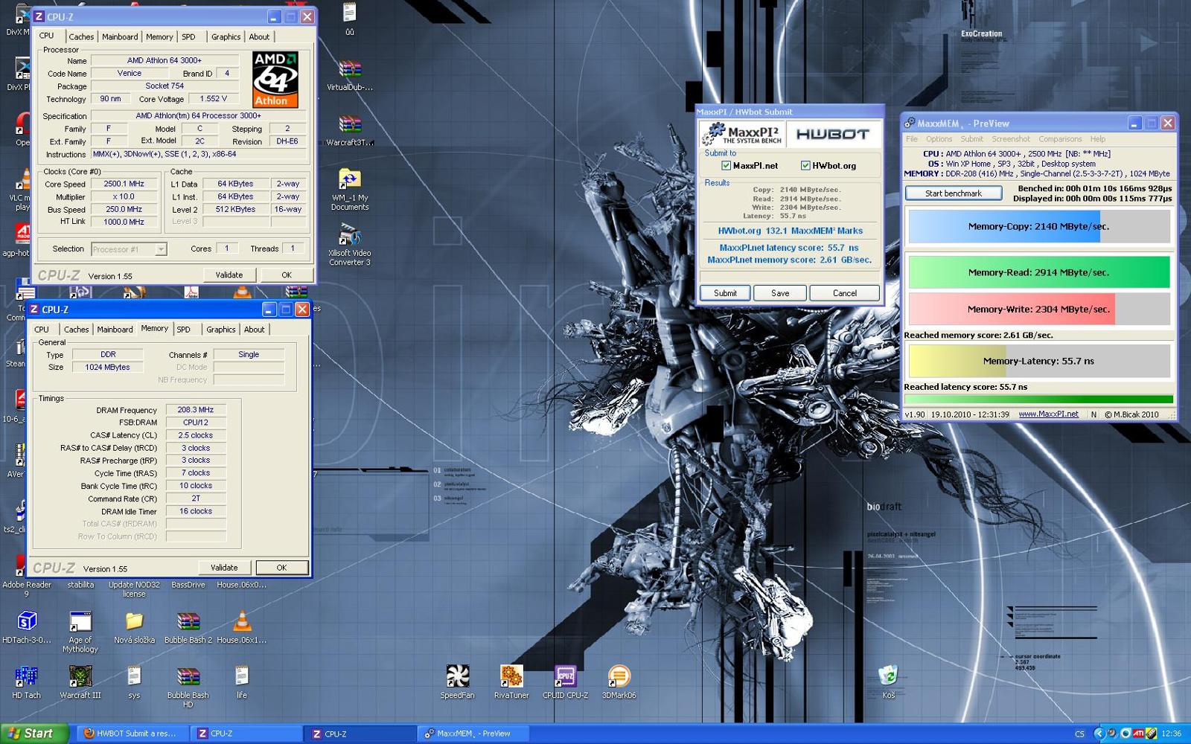Open Processor #1 selection dropdown

point(129,249)
